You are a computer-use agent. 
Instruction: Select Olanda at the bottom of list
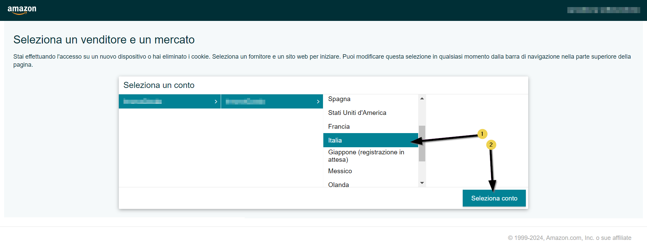coord(339,184)
